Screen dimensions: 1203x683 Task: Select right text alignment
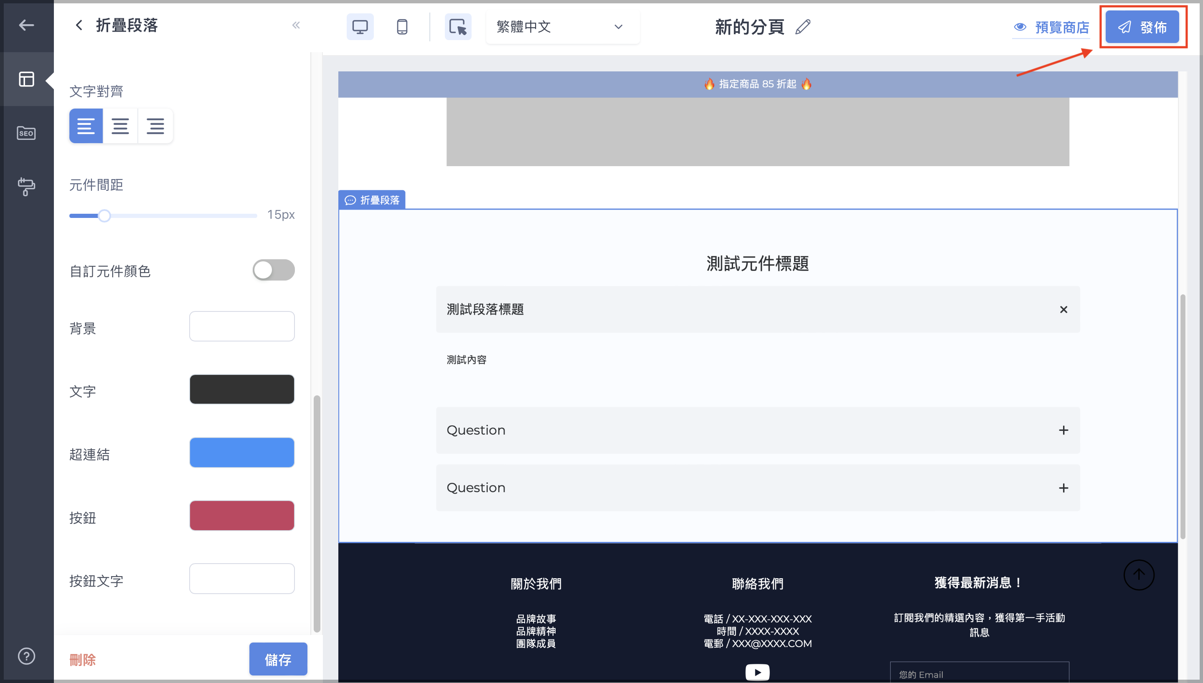click(155, 126)
